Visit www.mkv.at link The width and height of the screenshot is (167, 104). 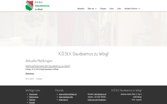(63, 100)
